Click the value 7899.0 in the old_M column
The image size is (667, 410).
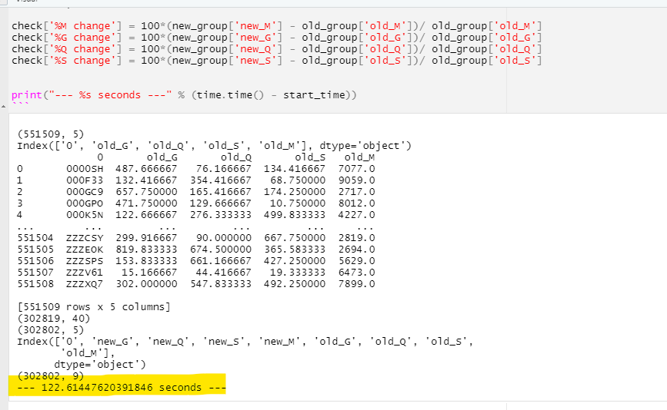[356, 283]
